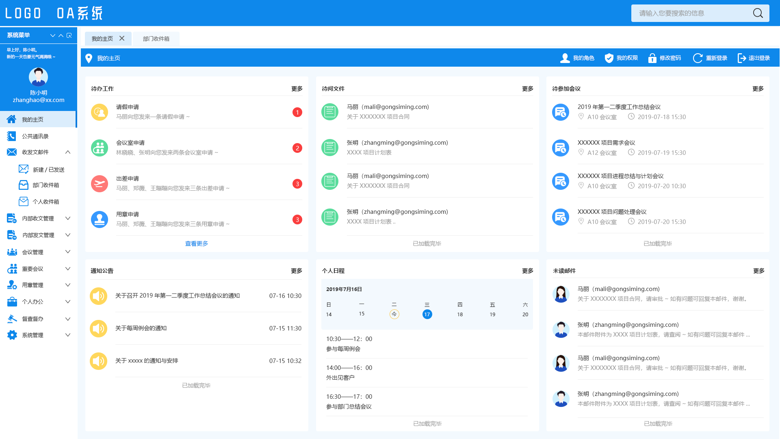Click the speaker icon for weekly meeting notice
Screen dimensions: 780x439
point(99,328)
